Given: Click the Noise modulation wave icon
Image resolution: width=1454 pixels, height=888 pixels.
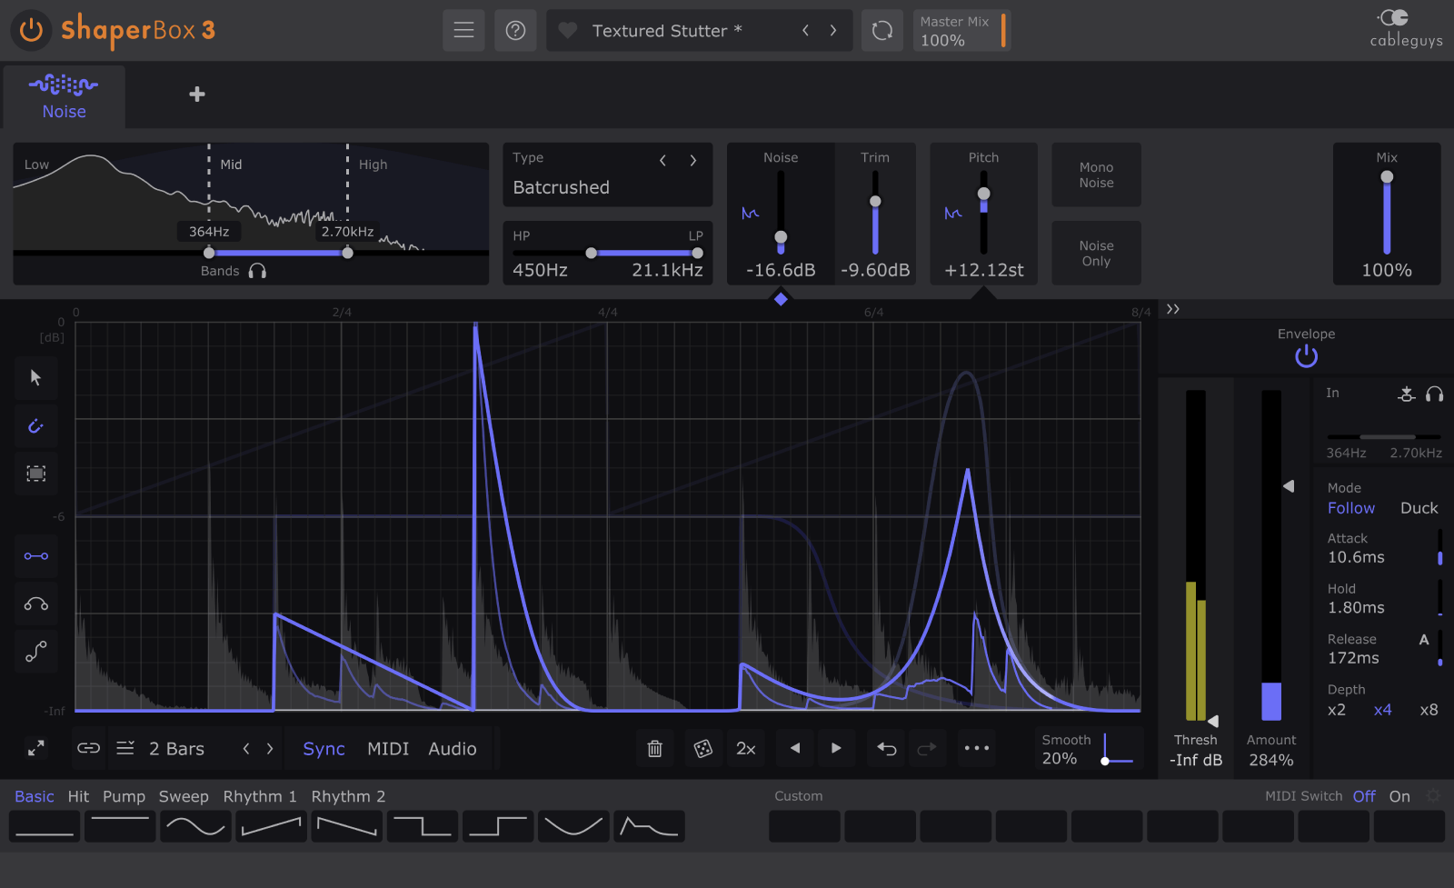Looking at the screenshot, I should (750, 214).
